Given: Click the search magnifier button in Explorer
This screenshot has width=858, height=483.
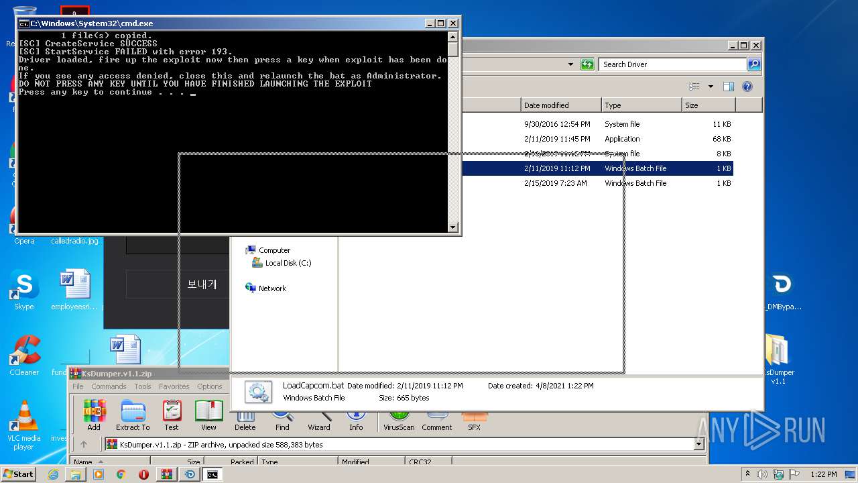Looking at the screenshot, I should [754, 64].
